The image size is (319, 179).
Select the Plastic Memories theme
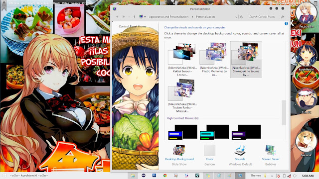(214, 59)
